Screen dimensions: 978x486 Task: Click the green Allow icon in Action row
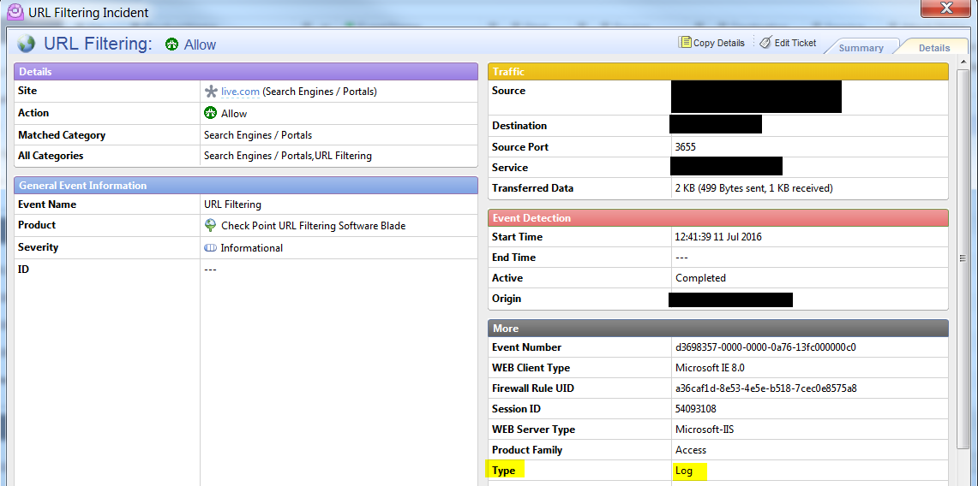pos(210,113)
